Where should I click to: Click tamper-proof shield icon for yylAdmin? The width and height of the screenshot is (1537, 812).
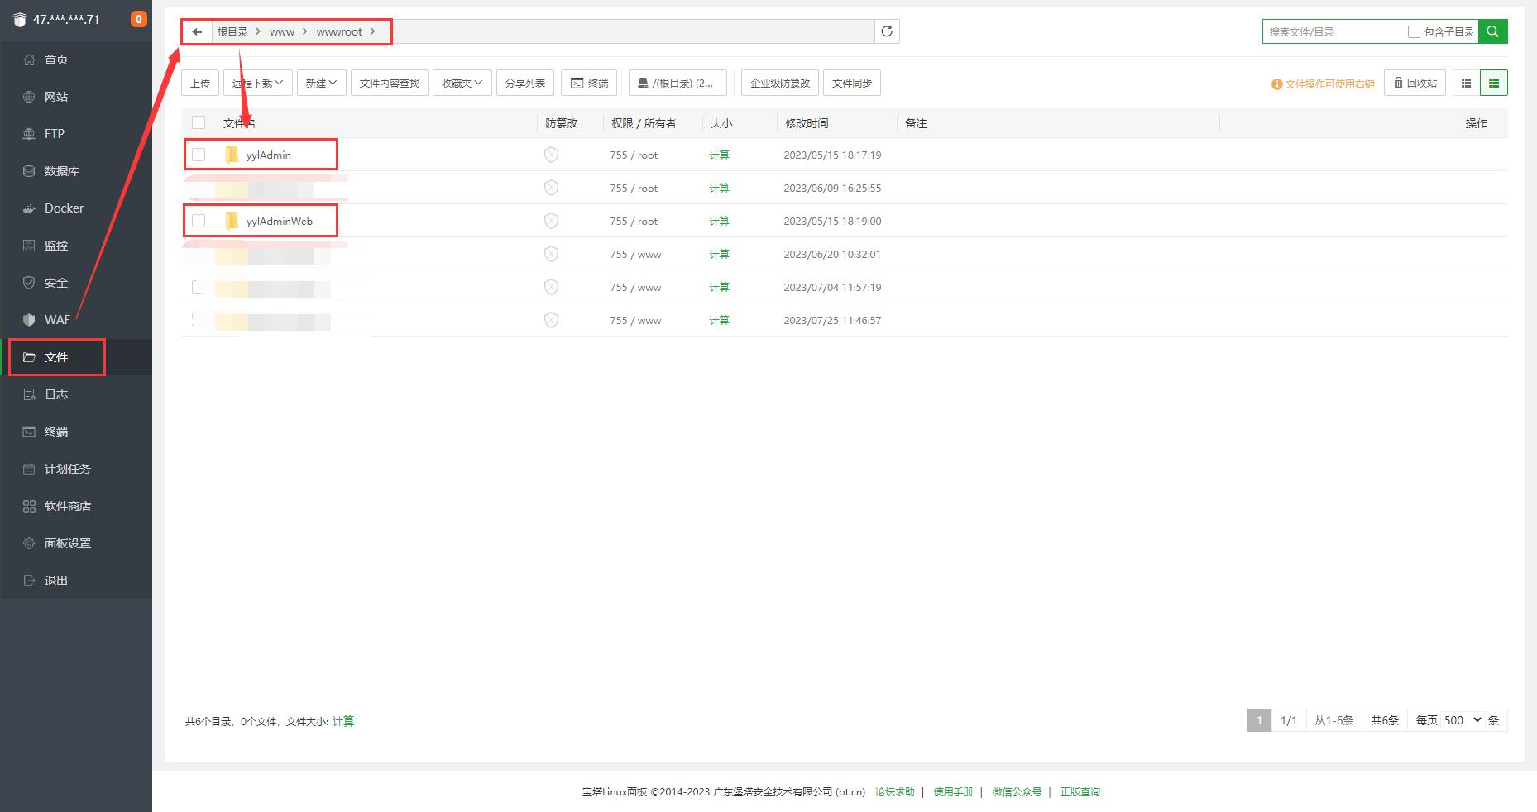tap(551, 155)
